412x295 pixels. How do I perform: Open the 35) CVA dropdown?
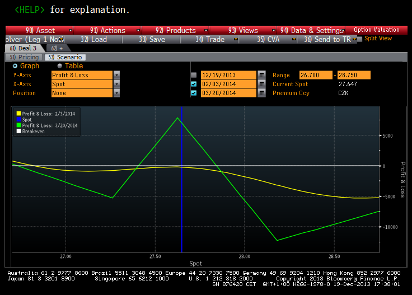pos(268,39)
